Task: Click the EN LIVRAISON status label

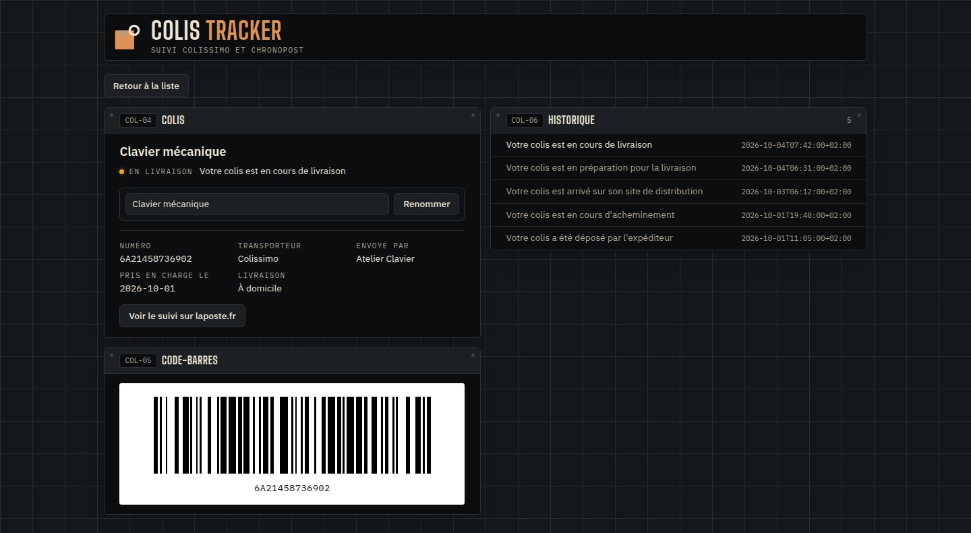Action: click(x=160, y=171)
